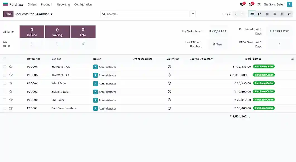Switch to Kanban view

point(259,14)
